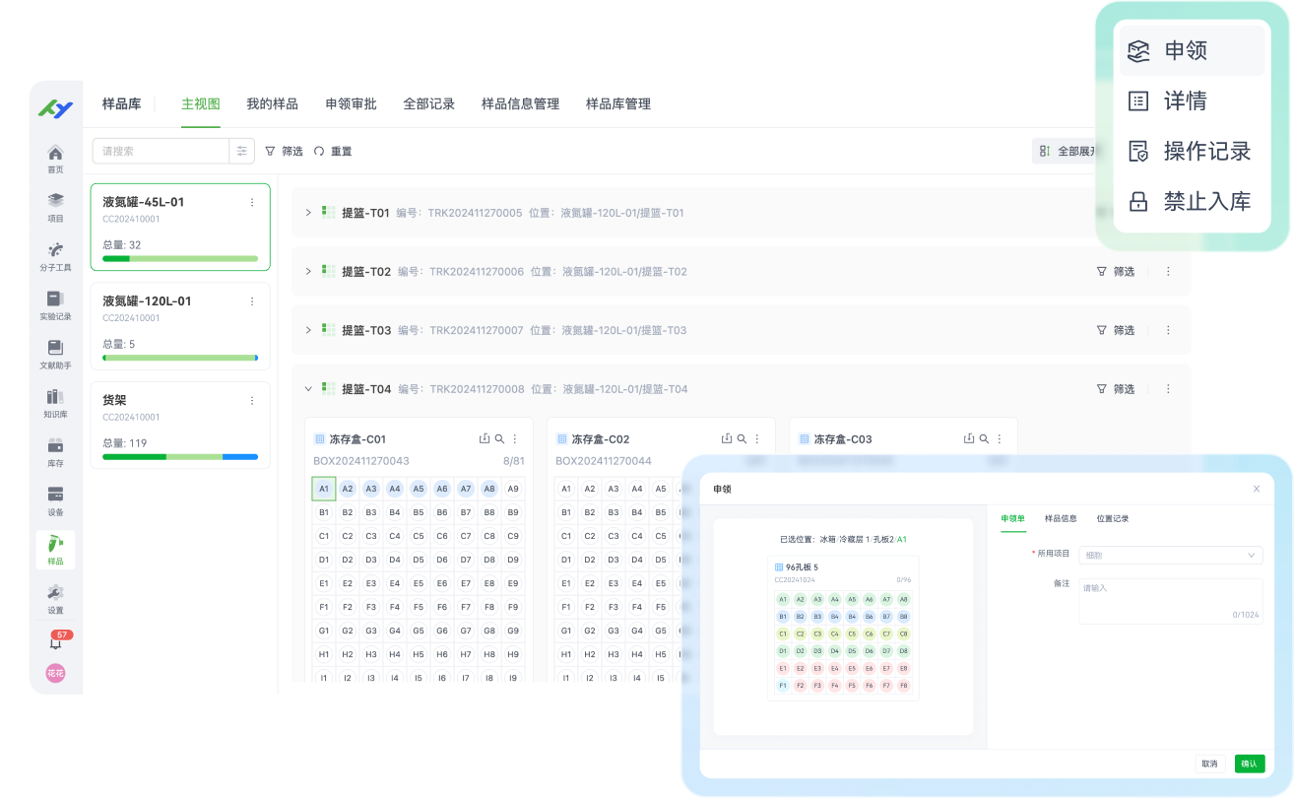
Task: Open 实验记录 in the sidebar
Action: click(55, 305)
